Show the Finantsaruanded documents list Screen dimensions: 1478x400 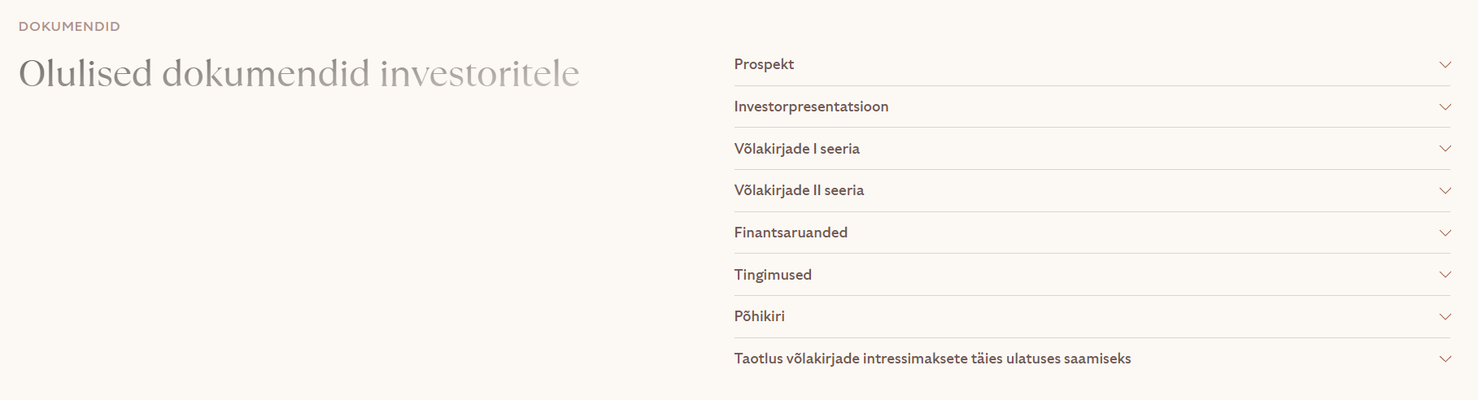[1092, 233]
